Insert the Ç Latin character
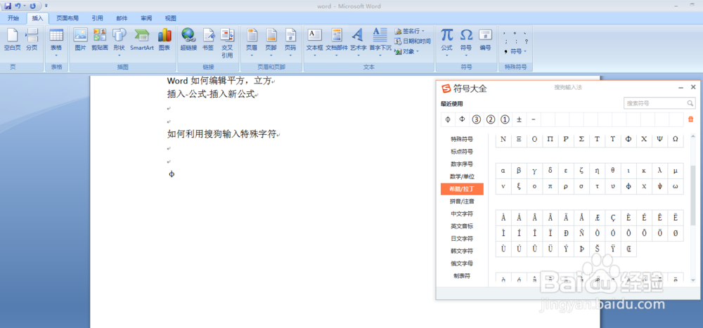This screenshot has width=703, height=328. pyautogui.click(x=613, y=218)
